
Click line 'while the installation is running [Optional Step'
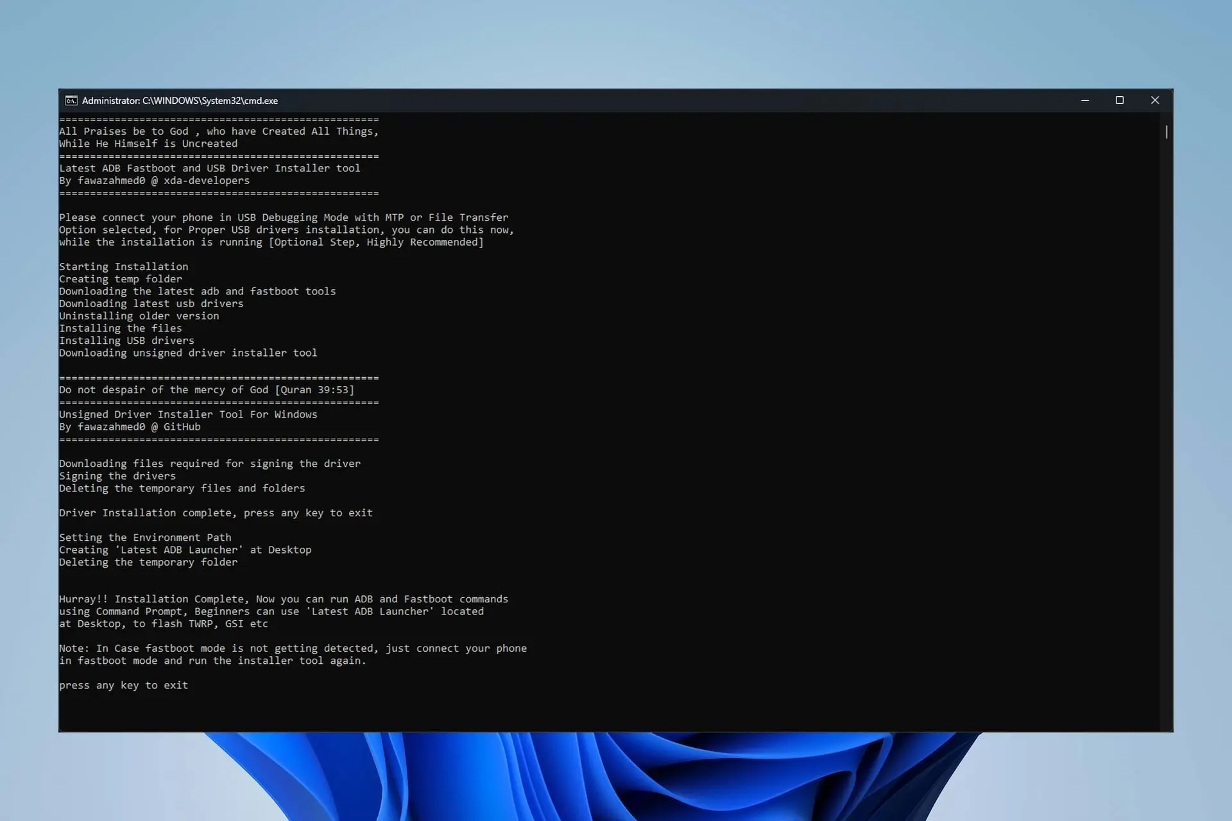(x=271, y=242)
